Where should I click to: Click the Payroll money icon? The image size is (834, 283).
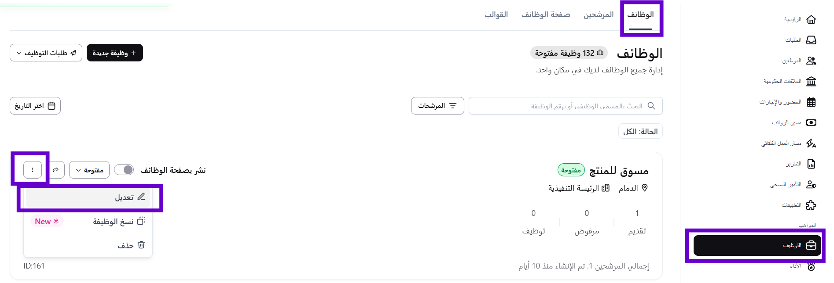click(x=811, y=123)
